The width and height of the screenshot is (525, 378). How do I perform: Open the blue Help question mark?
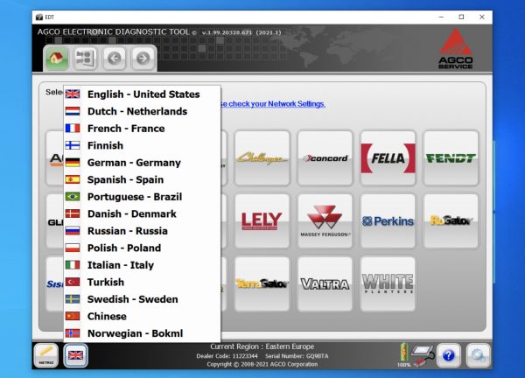449,355
